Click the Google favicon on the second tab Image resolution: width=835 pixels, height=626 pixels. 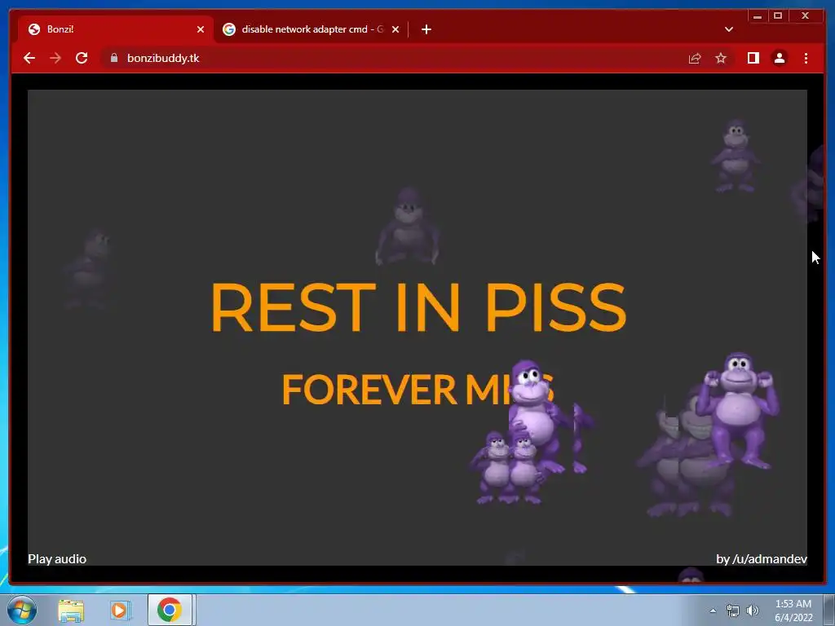pos(229,29)
